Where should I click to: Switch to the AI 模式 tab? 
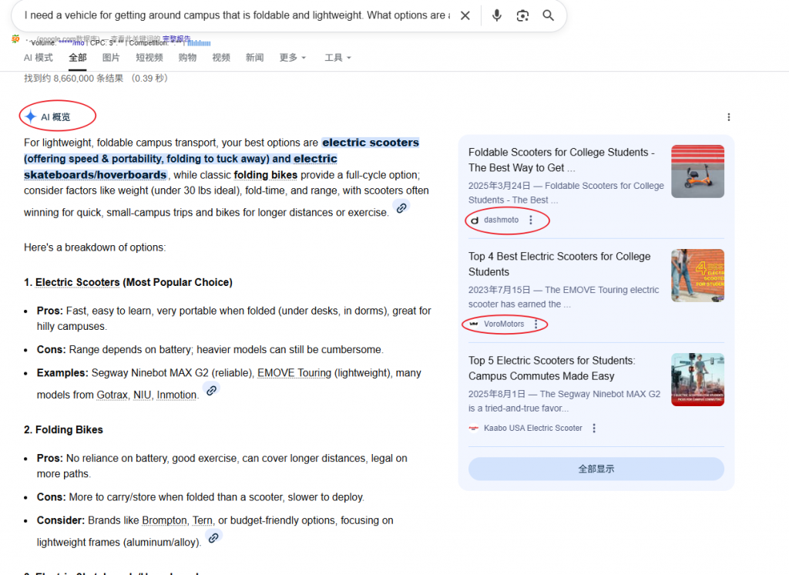point(39,58)
